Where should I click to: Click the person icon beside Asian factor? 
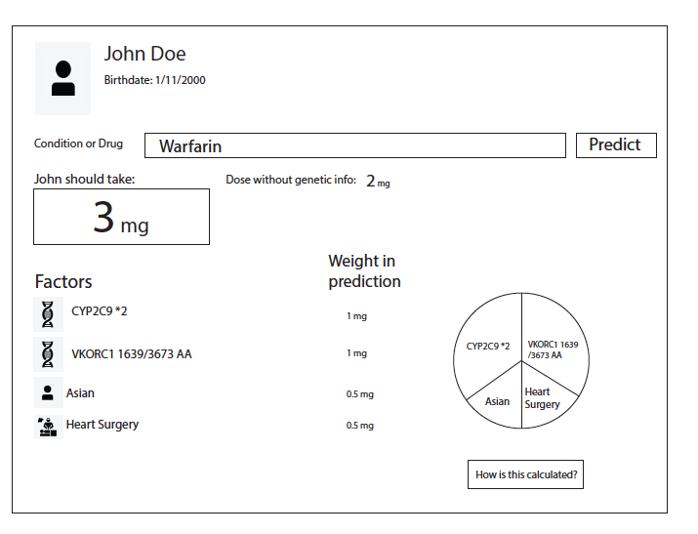(x=48, y=392)
